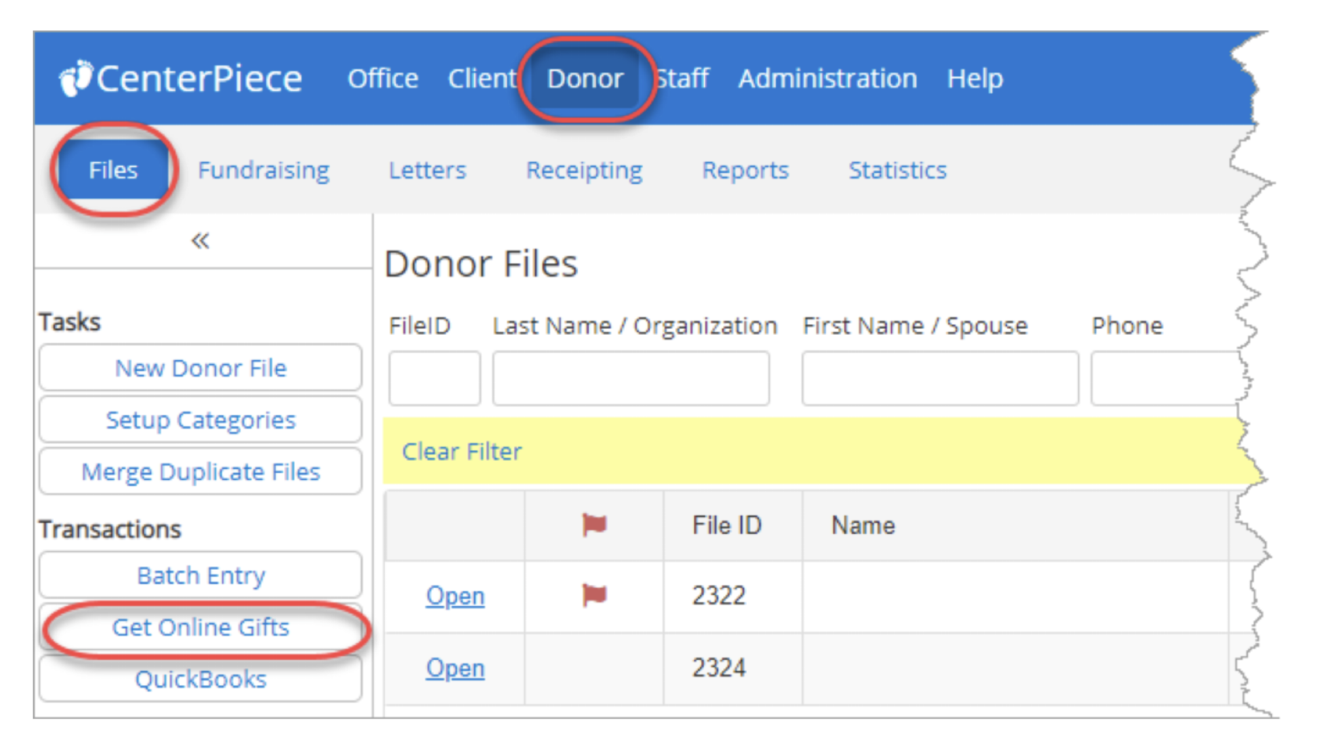Click the CenterPiece footprint logo
This screenshot has width=1344, height=743.
click(x=75, y=79)
